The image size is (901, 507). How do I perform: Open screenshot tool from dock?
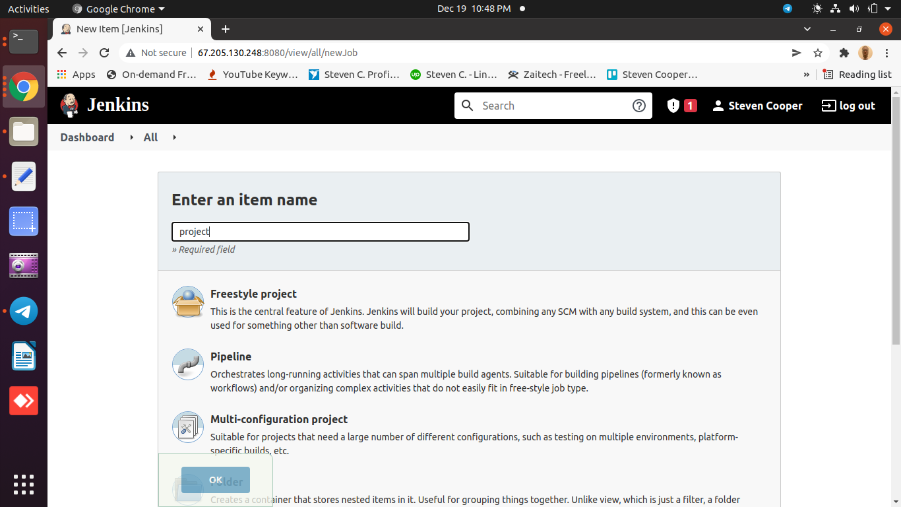[x=24, y=221]
